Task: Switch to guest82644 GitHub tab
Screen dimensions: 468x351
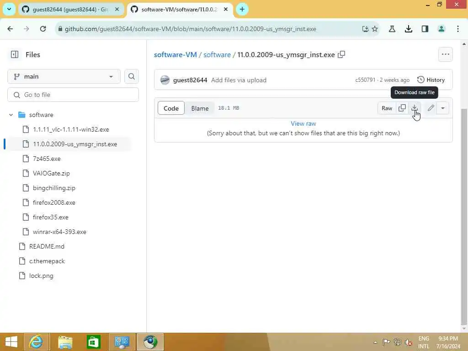Action: coord(70,10)
